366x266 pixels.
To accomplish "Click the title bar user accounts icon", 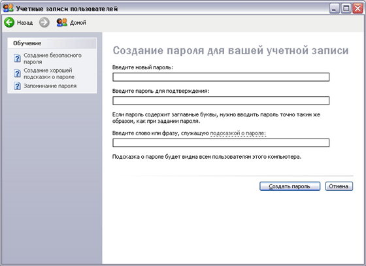I will pyautogui.click(x=8, y=8).
